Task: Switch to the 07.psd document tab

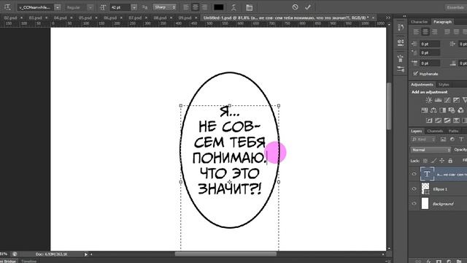Action: click(x=135, y=18)
